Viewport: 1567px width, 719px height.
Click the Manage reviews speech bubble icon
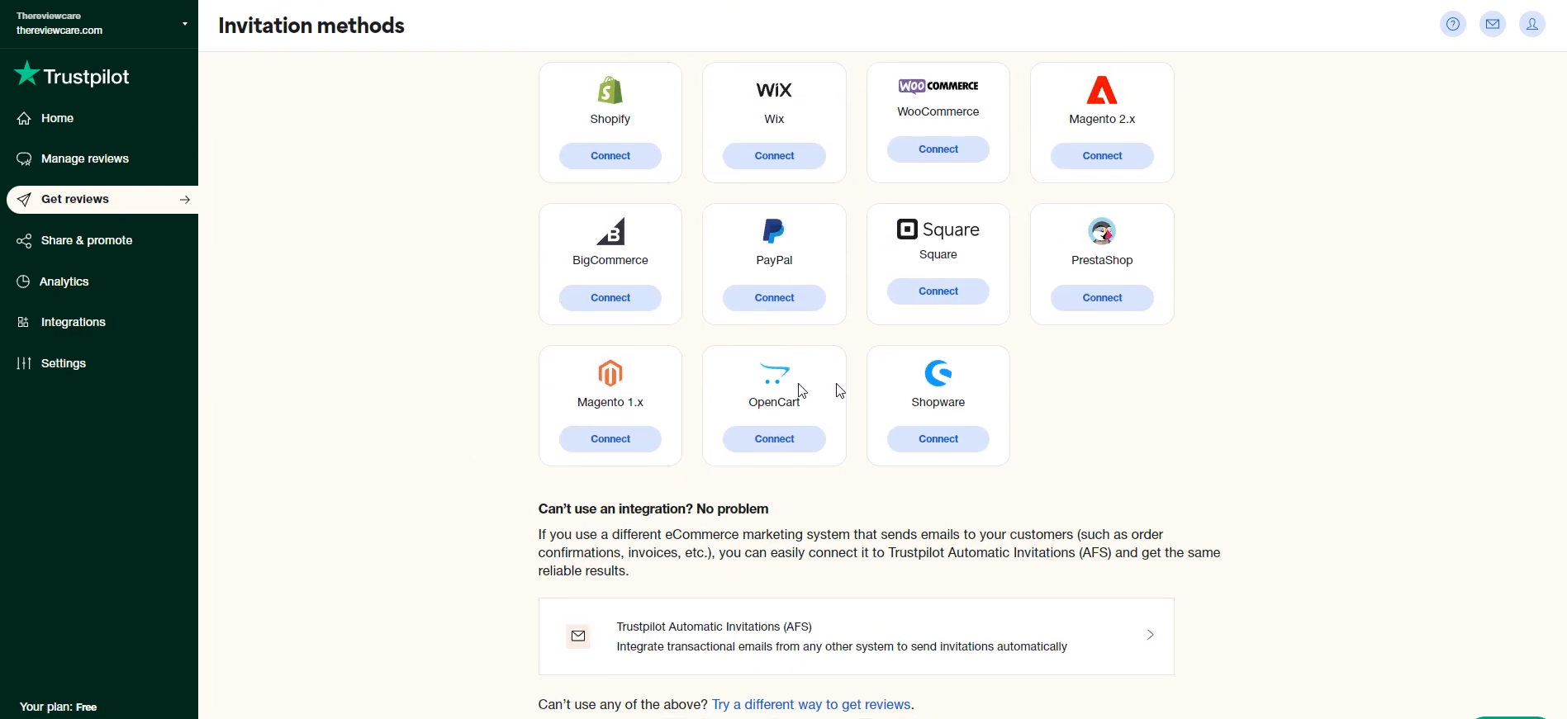(x=24, y=159)
